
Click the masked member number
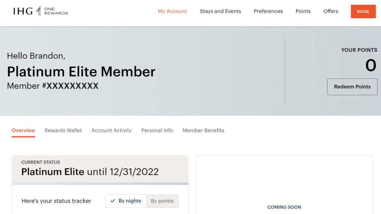click(x=52, y=86)
